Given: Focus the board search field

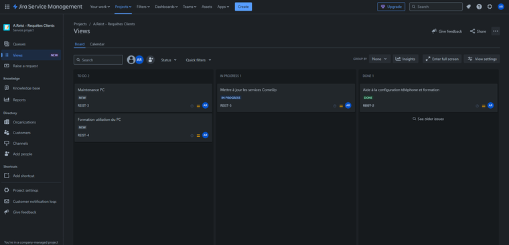Looking at the screenshot, I should (98, 60).
